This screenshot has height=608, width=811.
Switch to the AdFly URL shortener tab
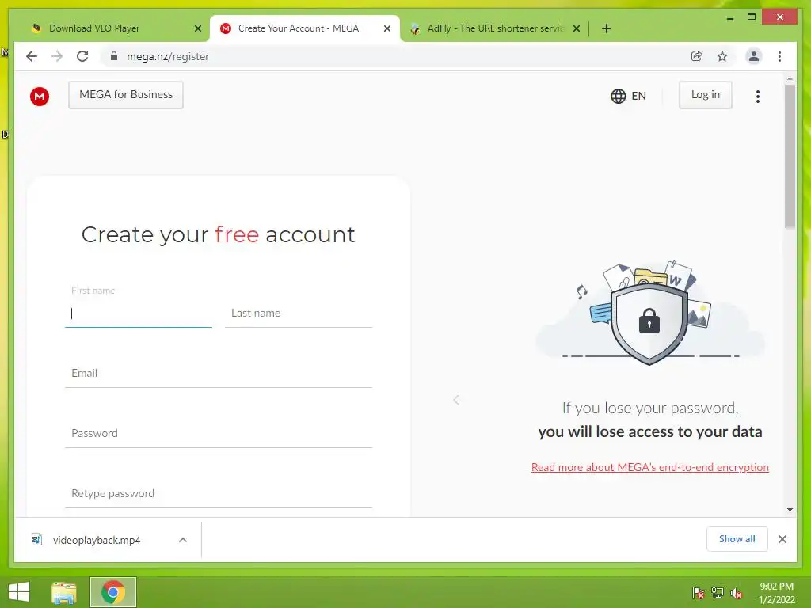[495, 29]
